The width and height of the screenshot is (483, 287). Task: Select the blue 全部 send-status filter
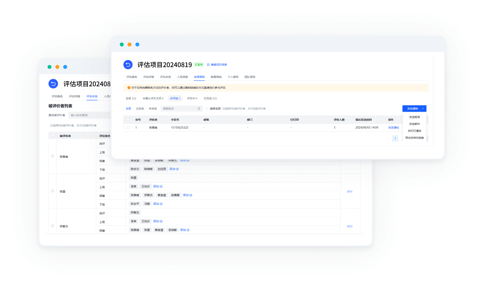pyautogui.click(x=129, y=109)
